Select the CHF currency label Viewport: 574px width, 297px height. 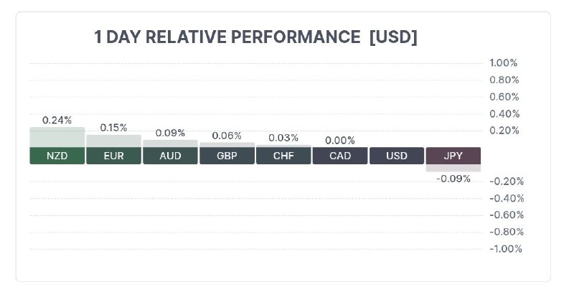pos(283,156)
